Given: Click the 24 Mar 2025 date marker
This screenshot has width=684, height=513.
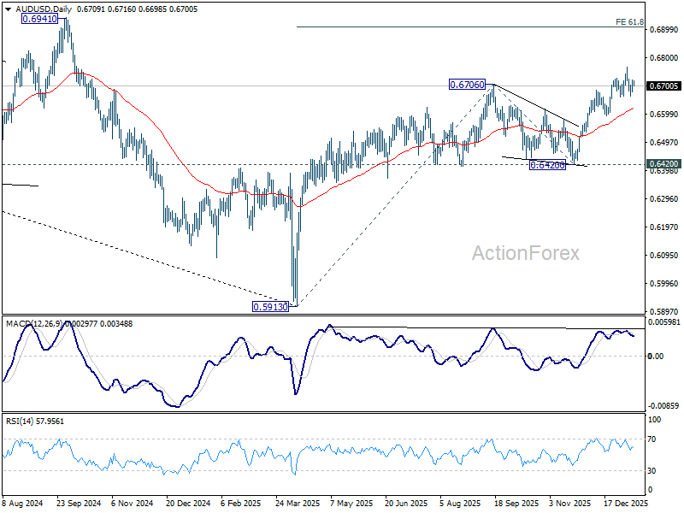Looking at the screenshot, I should [296, 504].
